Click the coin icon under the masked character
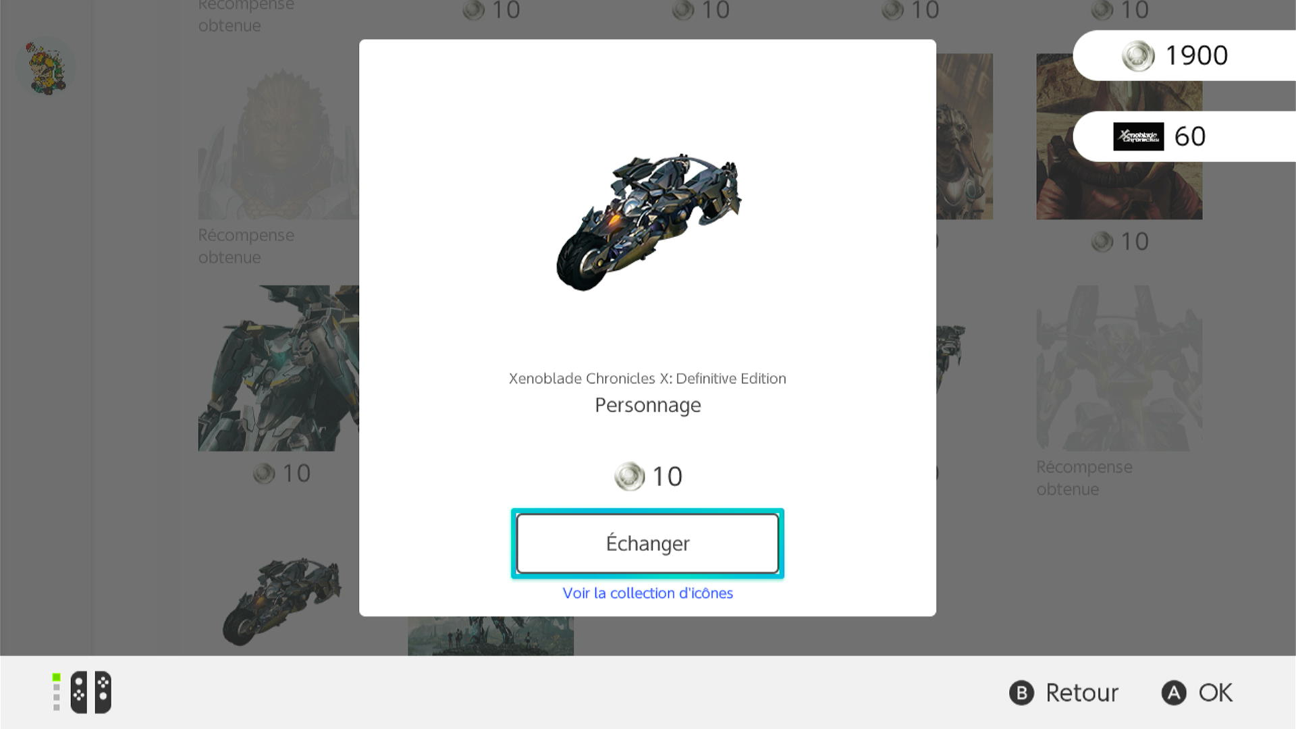Image resolution: width=1296 pixels, height=729 pixels. coord(1102,242)
